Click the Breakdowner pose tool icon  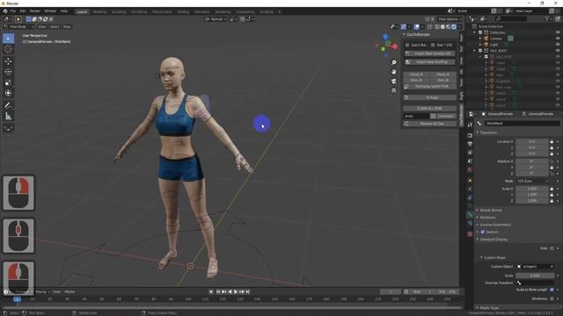tap(8, 128)
